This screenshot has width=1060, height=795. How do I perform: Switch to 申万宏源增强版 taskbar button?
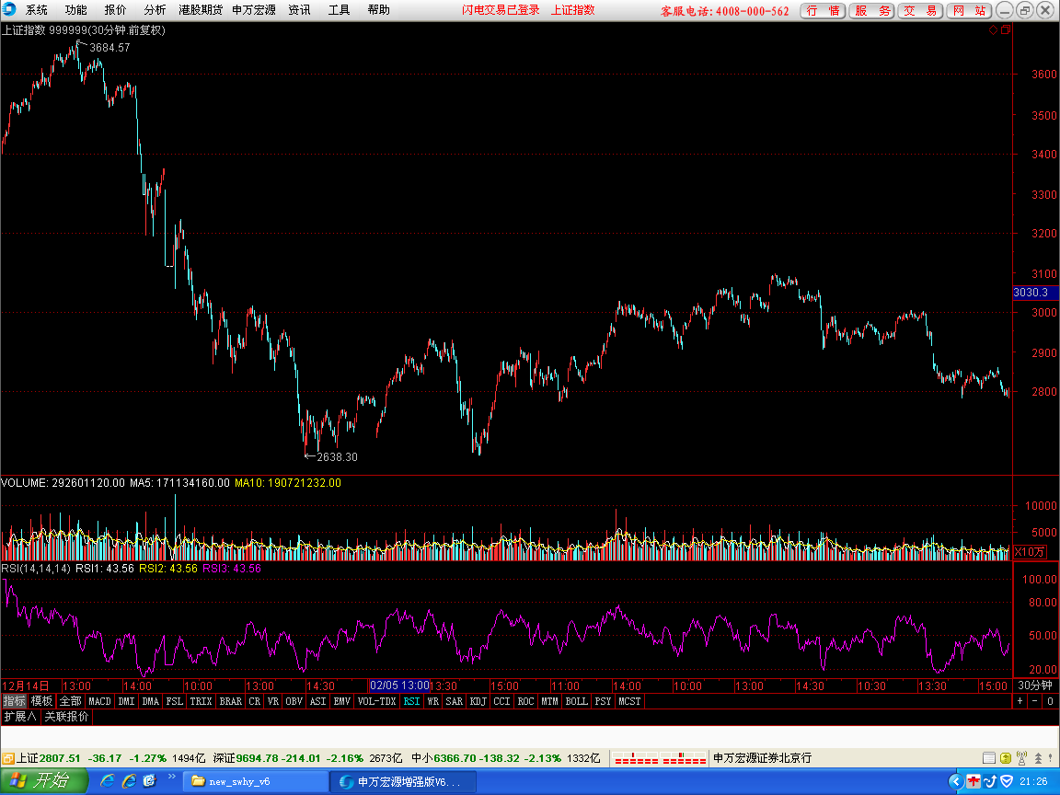(x=404, y=781)
